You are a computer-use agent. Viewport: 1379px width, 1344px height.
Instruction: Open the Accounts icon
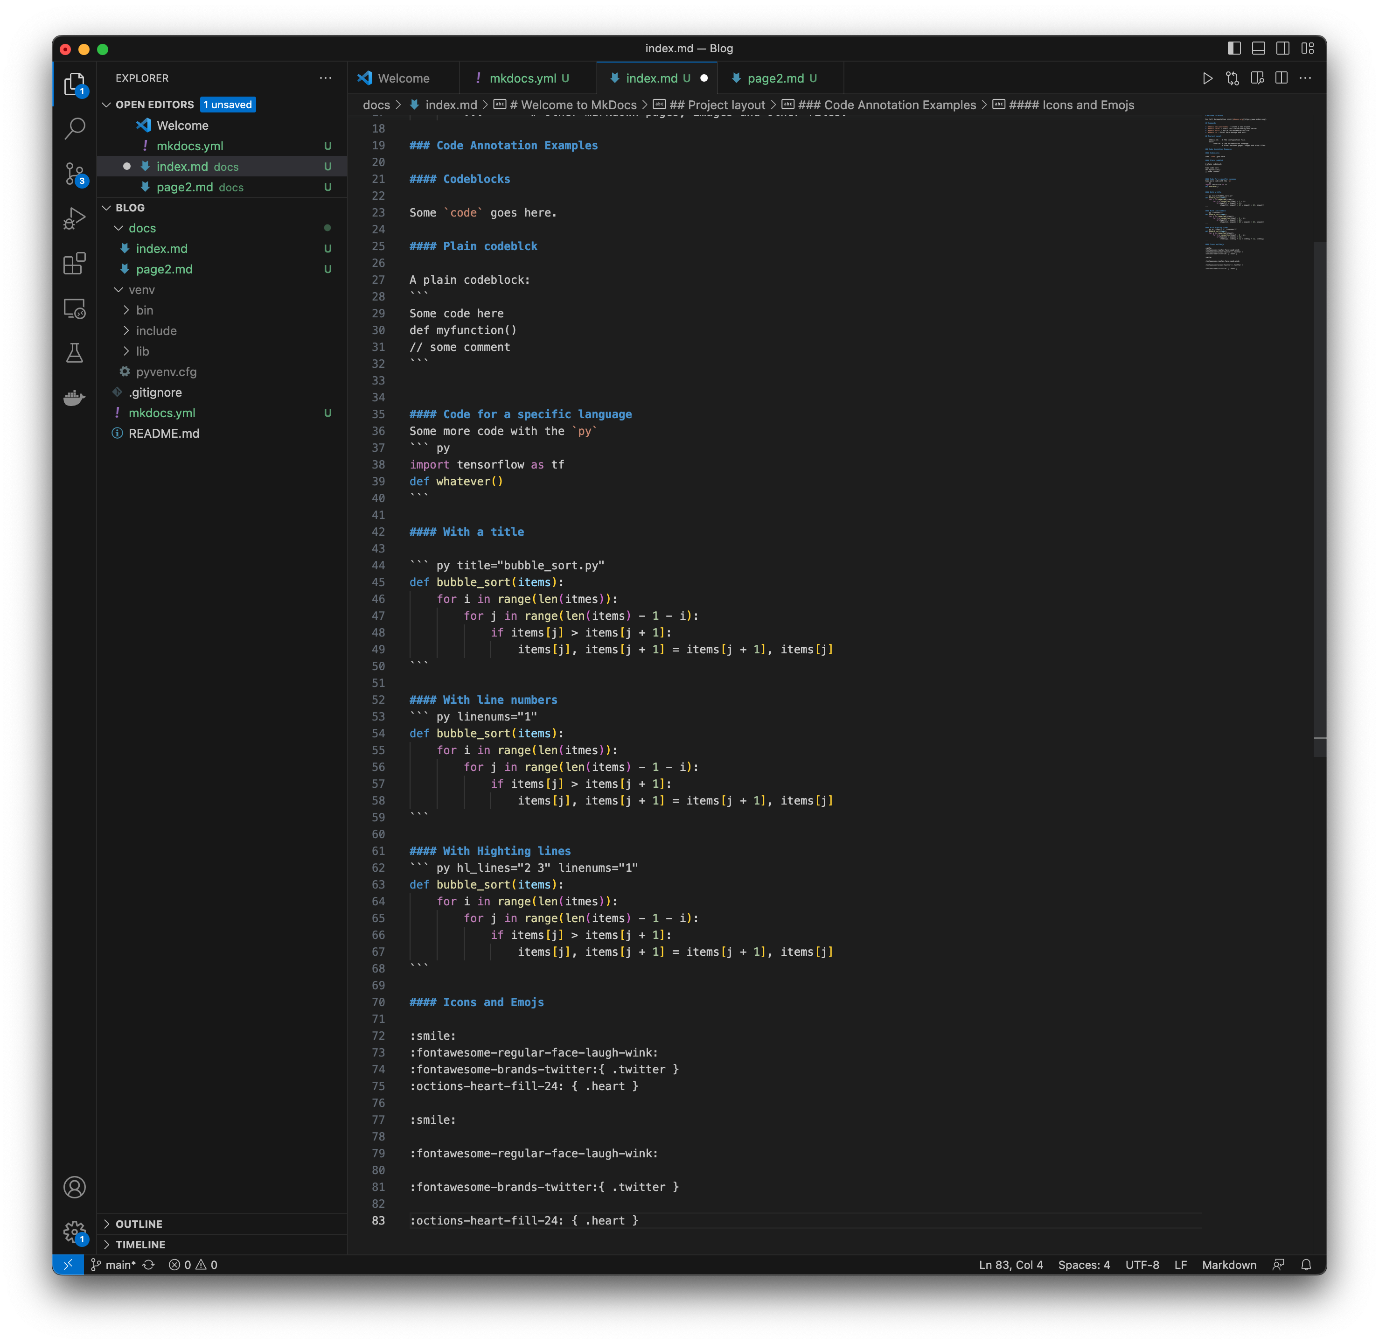pyautogui.click(x=74, y=1187)
